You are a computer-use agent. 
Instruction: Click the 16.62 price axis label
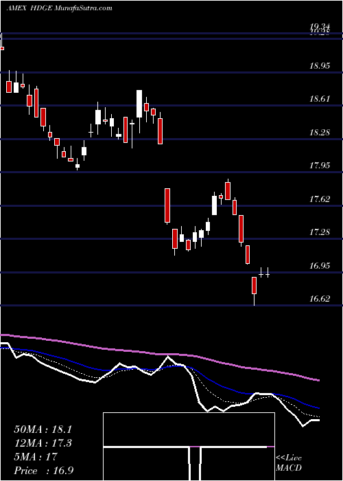[320, 299]
